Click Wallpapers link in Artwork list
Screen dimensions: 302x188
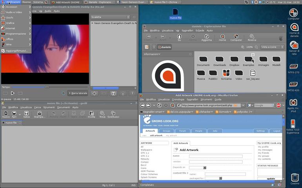146,150
